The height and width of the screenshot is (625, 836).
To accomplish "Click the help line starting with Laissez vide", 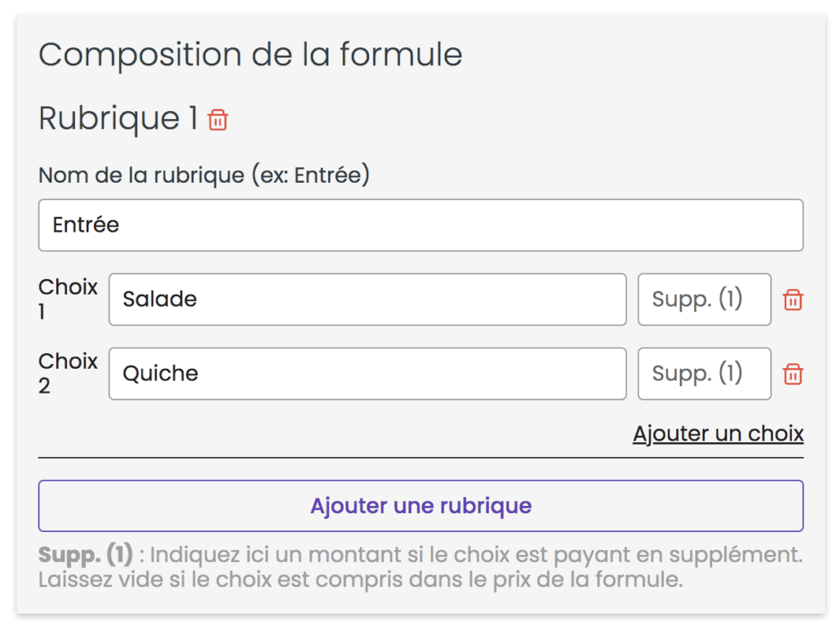I will point(360,579).
